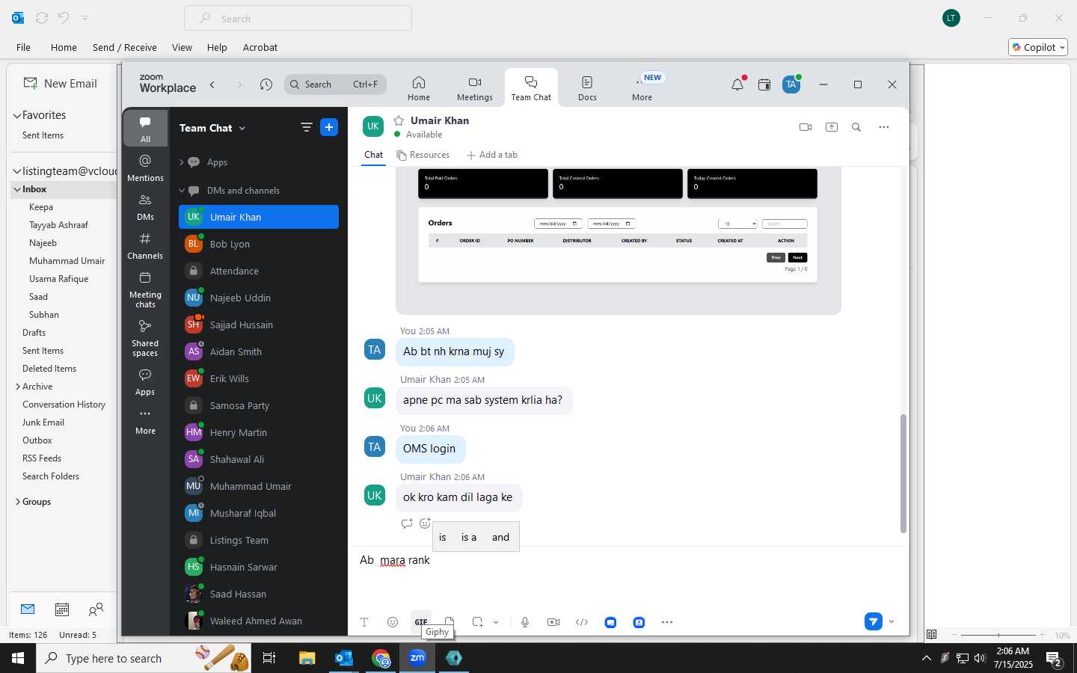Image resolution: width=1077 pixels, height=673 pixels.
Task: Open Shared spaces in the sidebar
Action: coord(145,338)
